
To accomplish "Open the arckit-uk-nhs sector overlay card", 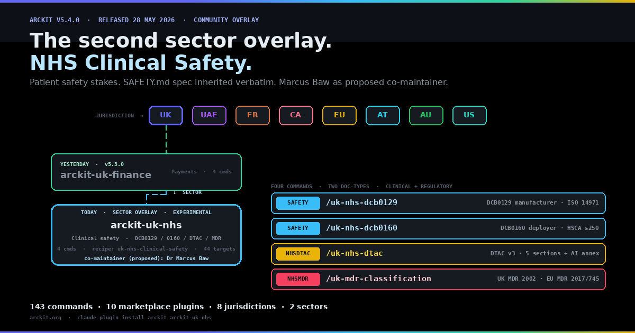I will (x=146, y=235).
